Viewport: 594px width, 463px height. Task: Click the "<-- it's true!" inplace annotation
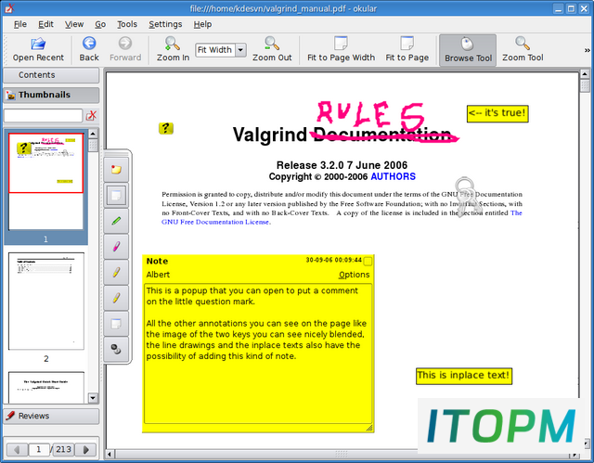click(497, 113)
